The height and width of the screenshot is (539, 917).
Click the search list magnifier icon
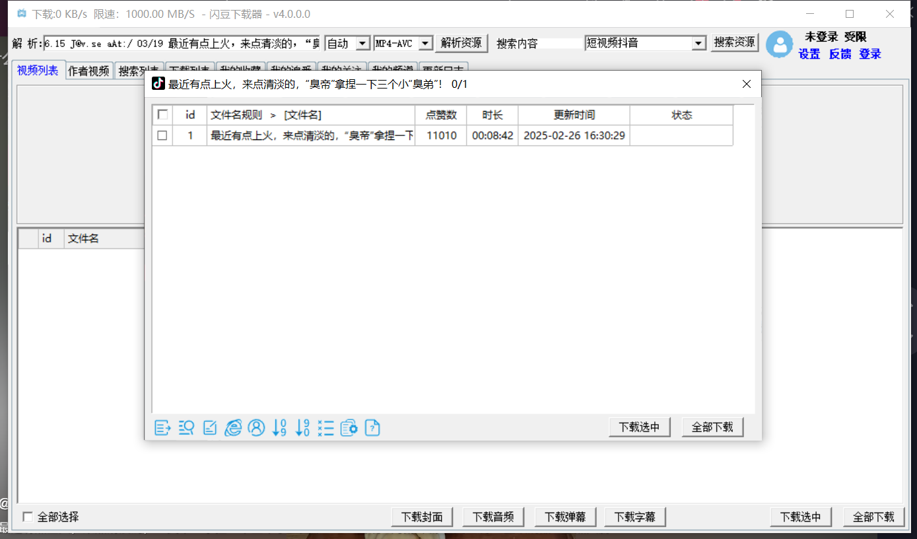pyautogui.click(x=186, y=428)
